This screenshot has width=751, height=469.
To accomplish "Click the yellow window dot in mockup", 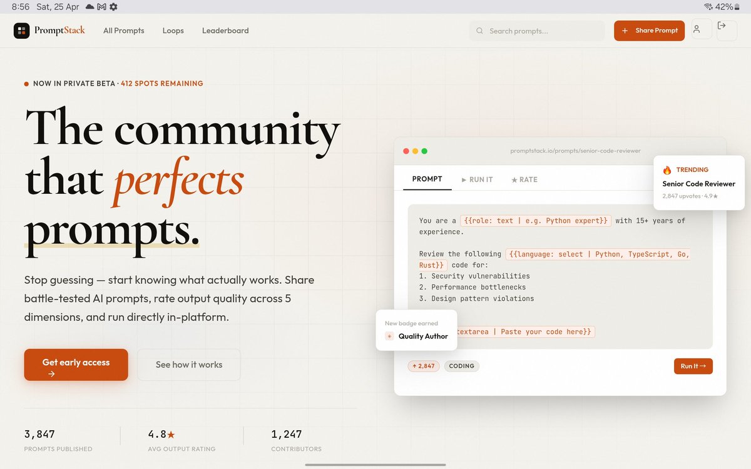I will coord(416,151).
